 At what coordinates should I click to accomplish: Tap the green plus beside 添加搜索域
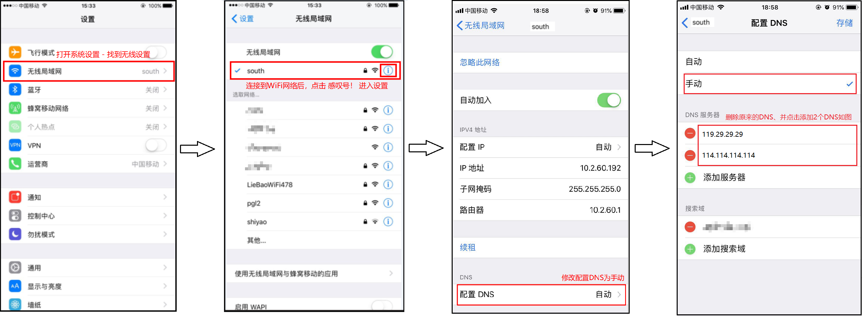(690, 249)
